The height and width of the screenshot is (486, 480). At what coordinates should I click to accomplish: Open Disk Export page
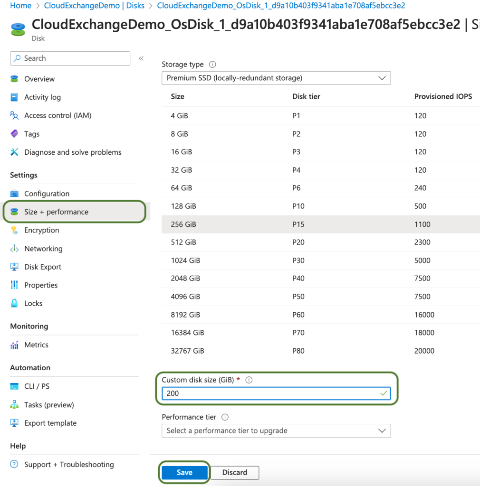coord(43,267)
